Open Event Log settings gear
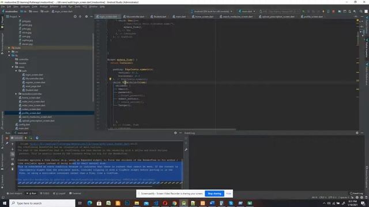Screen dimensions: 369x207 coord(357,133)
